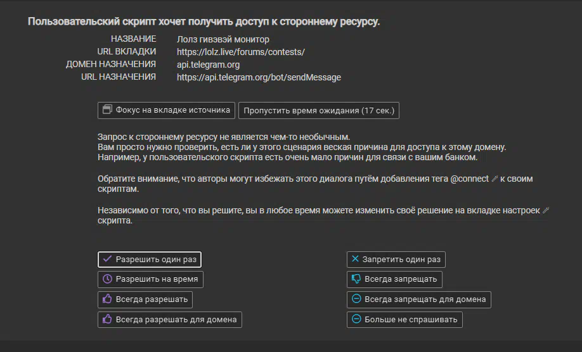Screen dimensions: 582x352
Task: Click the X icon on Запретить один раз
Action: [x=356, y=259]
